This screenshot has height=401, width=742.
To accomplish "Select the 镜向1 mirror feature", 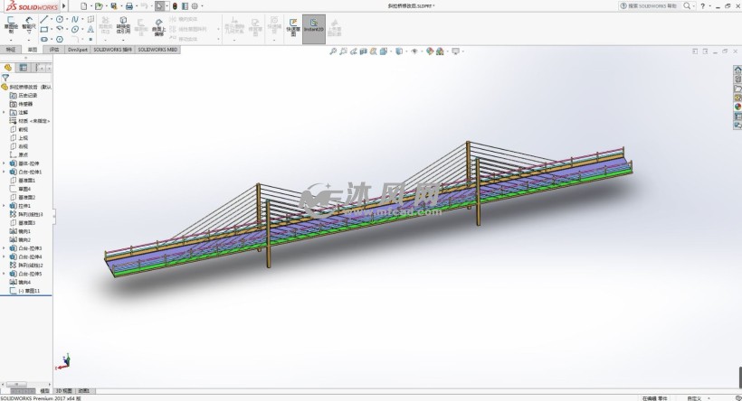I will (24, 231).
